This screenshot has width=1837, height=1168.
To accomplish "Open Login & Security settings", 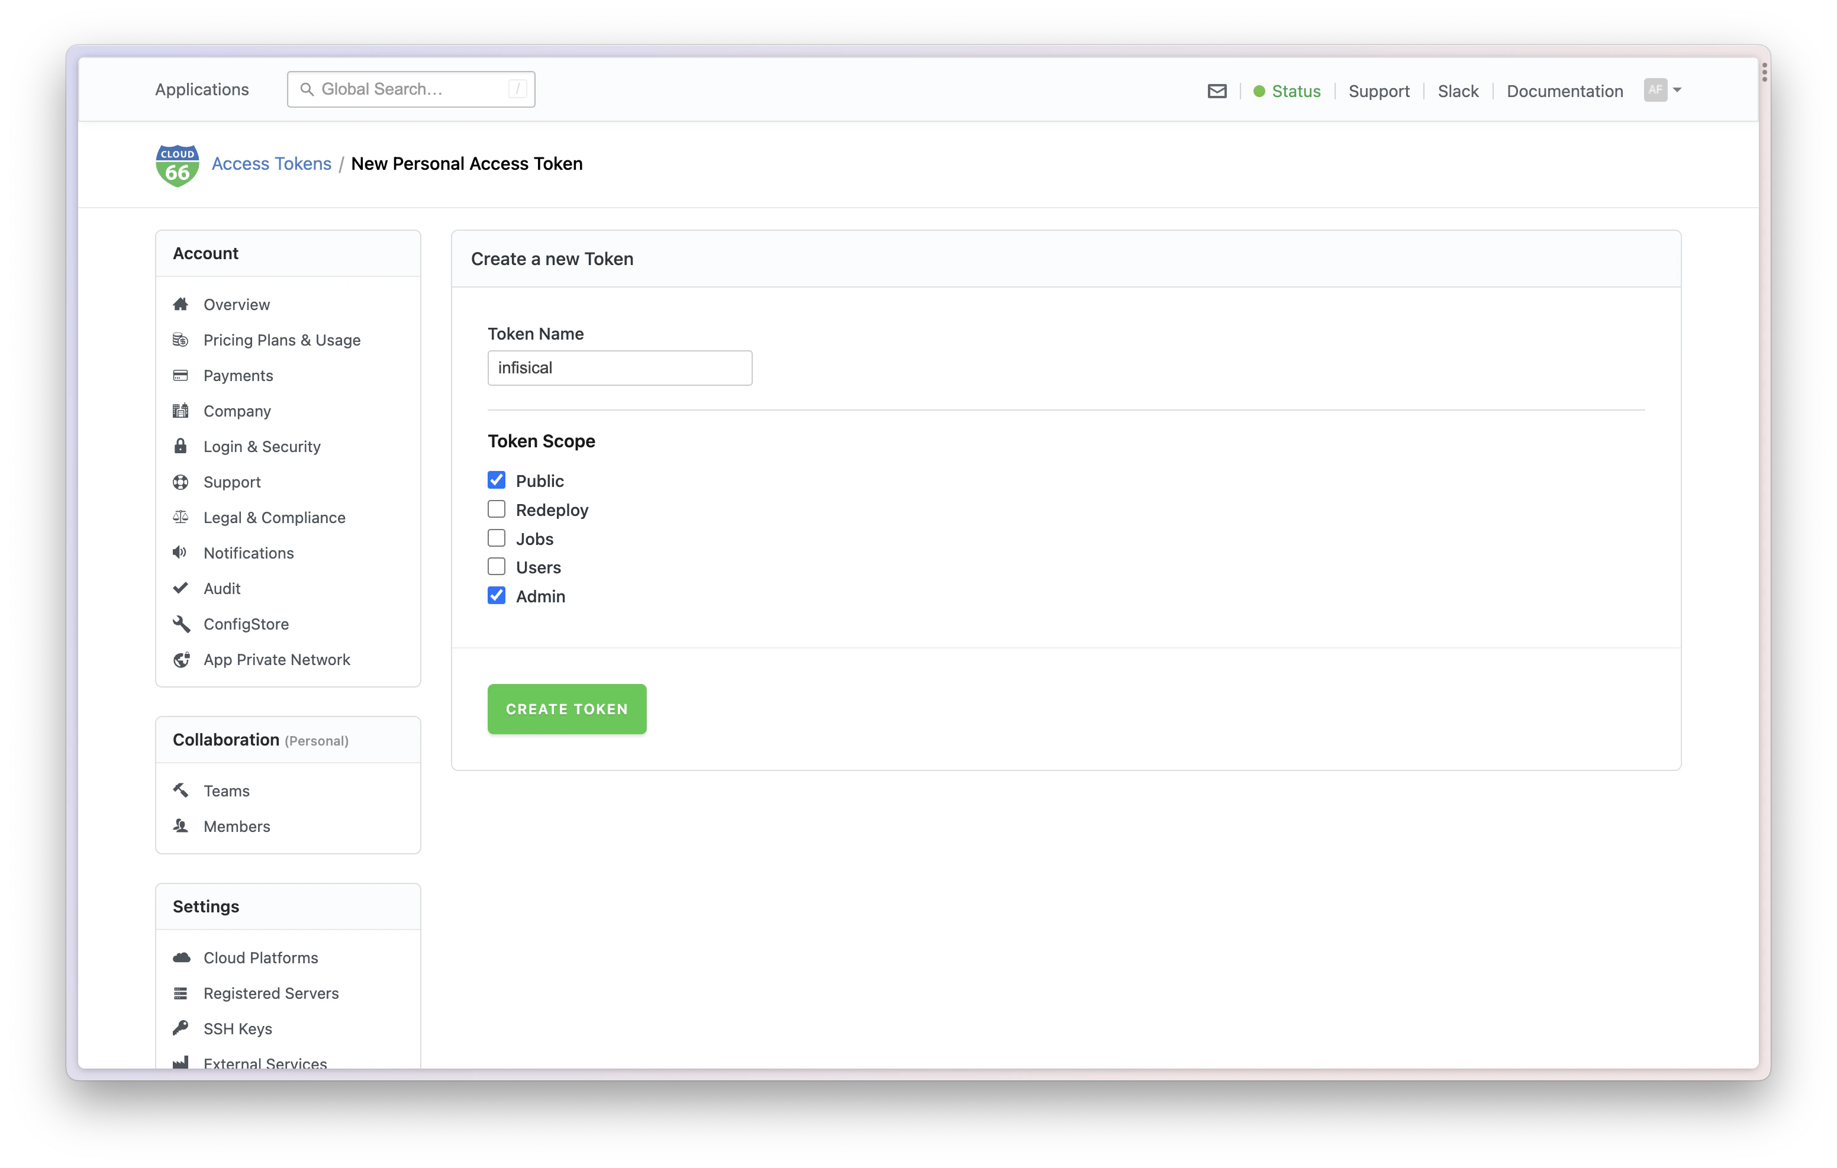I will tap(262, 446).
